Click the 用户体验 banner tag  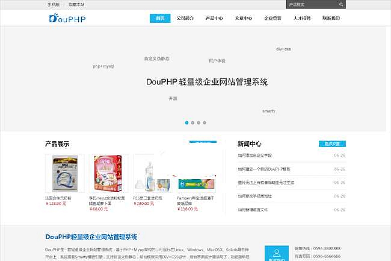coord(217,61)
